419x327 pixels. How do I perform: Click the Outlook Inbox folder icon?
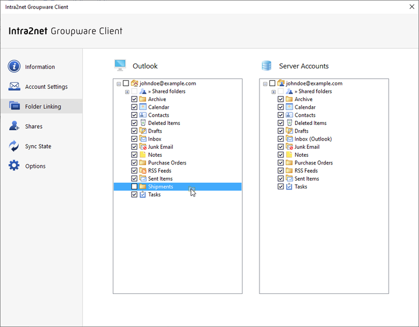coord(143,139)
